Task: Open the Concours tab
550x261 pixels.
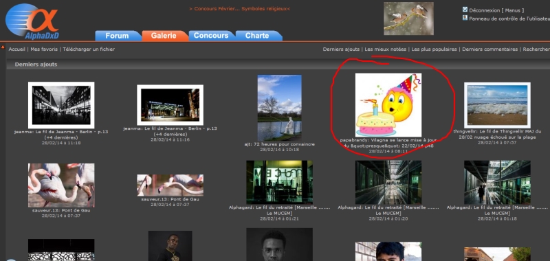Action: (x=212, y=36)
